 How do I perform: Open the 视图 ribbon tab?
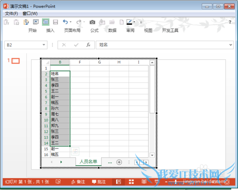148,30
